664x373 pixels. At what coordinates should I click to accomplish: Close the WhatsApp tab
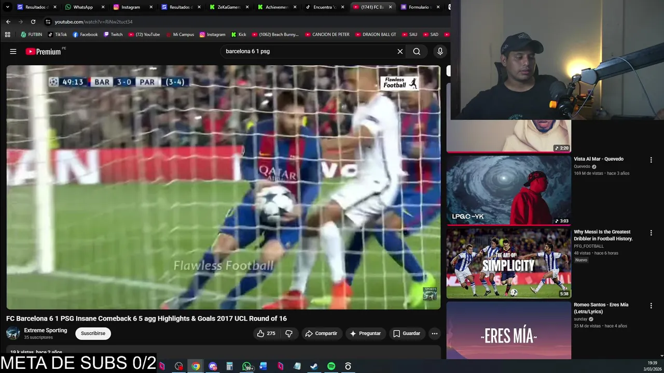(x=103, y=7)
